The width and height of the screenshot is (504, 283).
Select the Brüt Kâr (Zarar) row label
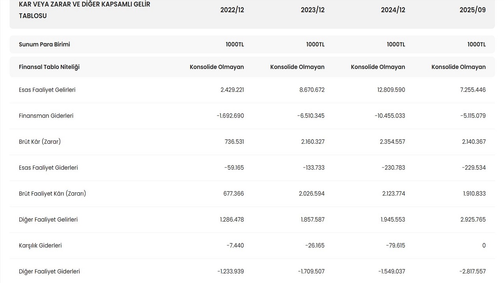[x=40, y=141]
